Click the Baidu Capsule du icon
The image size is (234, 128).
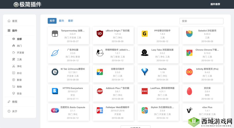click(x=55, y=110)
